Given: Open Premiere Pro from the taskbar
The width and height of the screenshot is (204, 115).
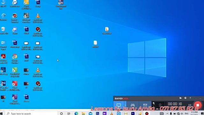Looking at the screenshot, I should tap(133, 113).
